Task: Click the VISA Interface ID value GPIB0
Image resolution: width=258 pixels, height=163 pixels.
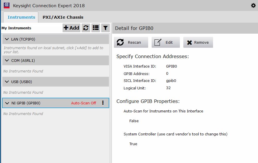Action: pos(172,66)
